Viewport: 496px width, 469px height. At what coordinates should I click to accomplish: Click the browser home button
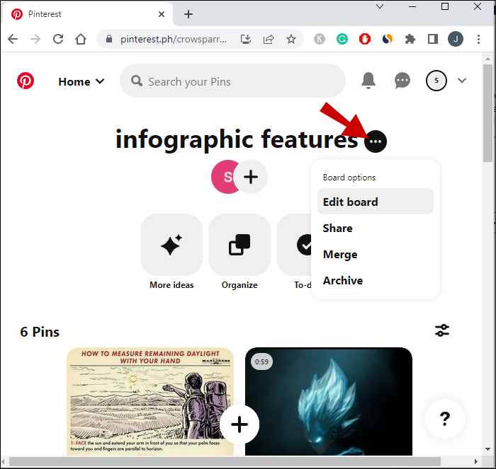point(81,39)
